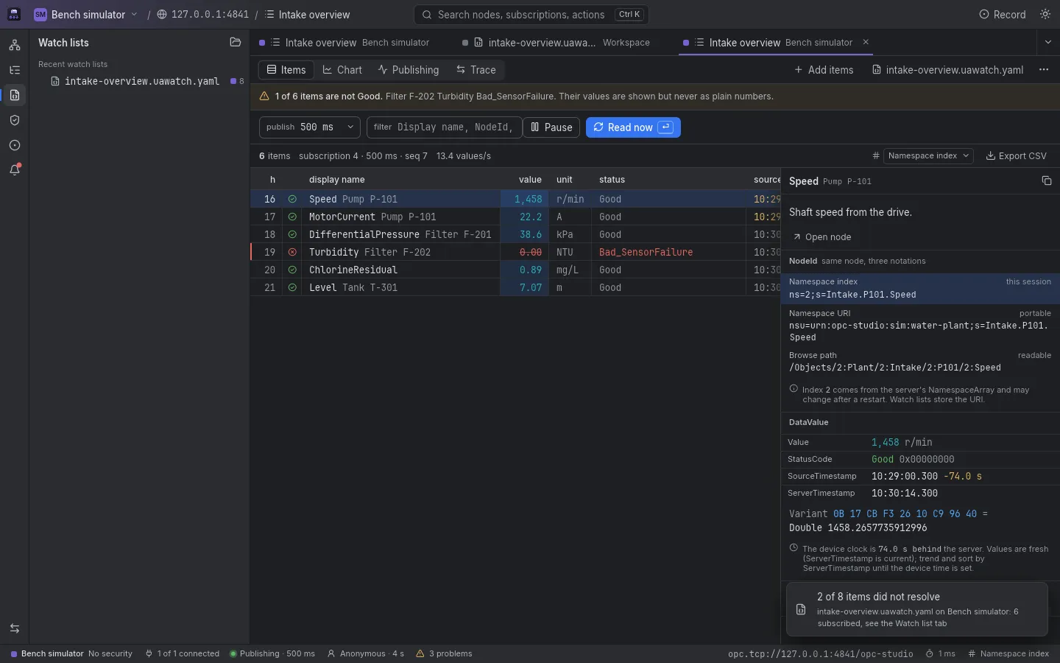Click the list view icon in left sidebar
Image resolution: width=1060 pixels, height=663 pixels.
(x=14, y=70)
